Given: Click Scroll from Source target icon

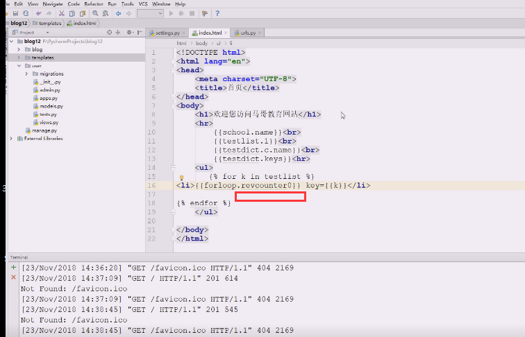Looking at the screenshot, I should pos(110,33).
